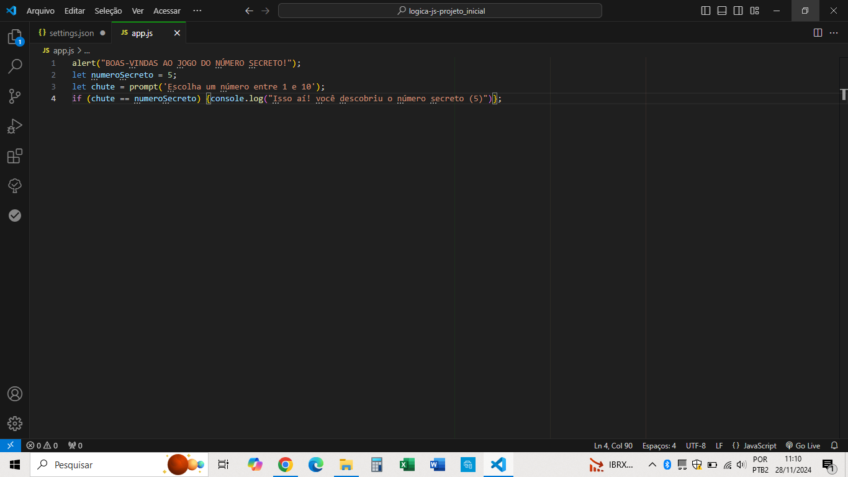Click the word prompt in line 3
Screen dimensions: 848x477
(143, 87)
